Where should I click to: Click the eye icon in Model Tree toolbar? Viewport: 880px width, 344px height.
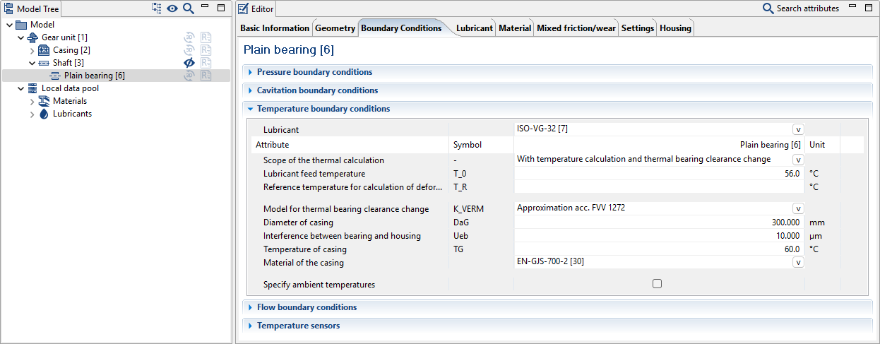[172, 8]
